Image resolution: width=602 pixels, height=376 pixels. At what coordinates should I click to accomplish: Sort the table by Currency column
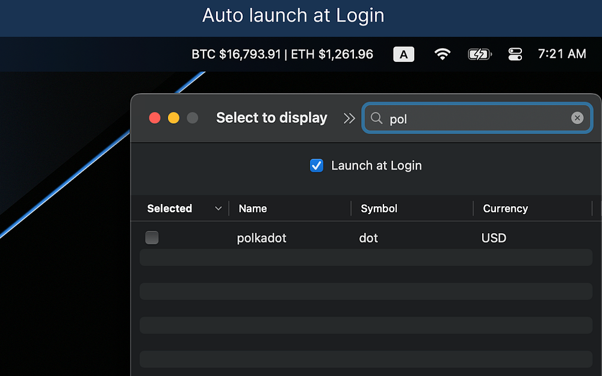pyautogui.click(x=505, y=209)
